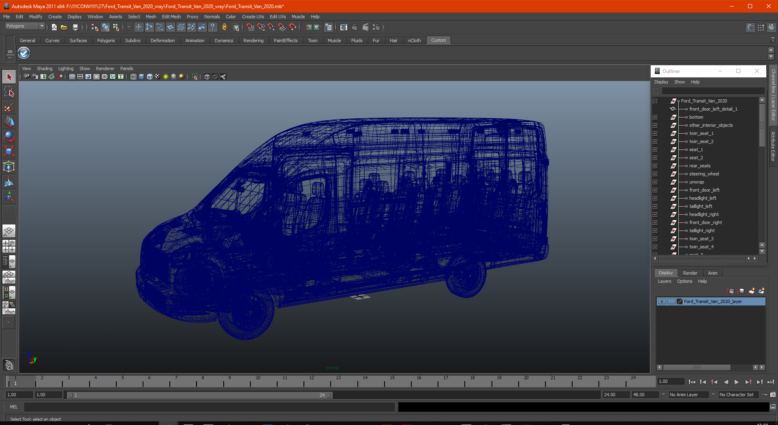Expand other_interior_objects node in Outliner
Viewport: 778px width, 425px height.
655,125
